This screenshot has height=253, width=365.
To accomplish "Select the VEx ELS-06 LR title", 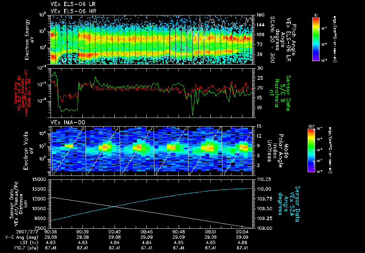I will [x=73, y=4].
